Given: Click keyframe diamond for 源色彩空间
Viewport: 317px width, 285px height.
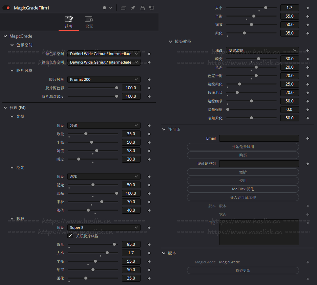Looking at the screenshot, I should pos(149,54).
